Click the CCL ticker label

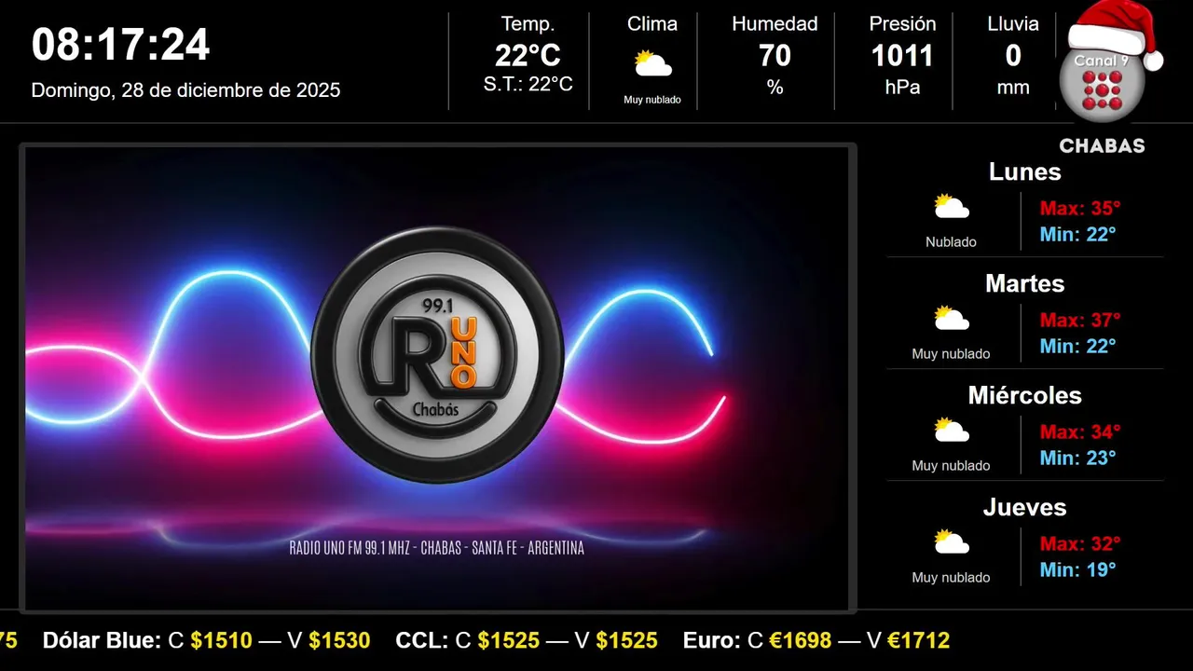tap(422, 641)
